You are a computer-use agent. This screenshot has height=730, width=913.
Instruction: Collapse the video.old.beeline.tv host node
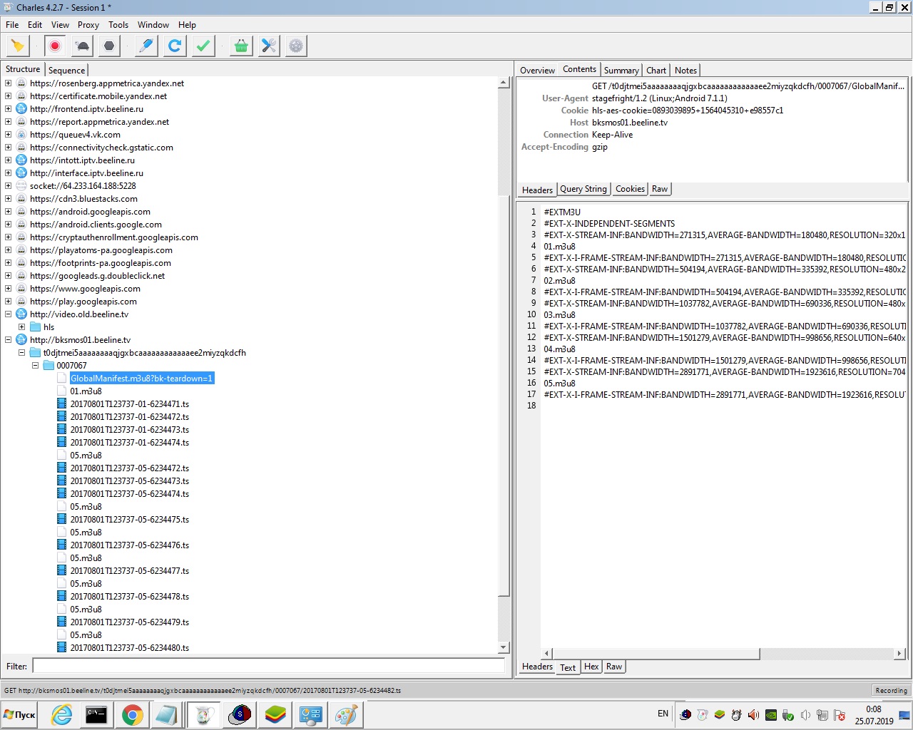tap(8, 314)
